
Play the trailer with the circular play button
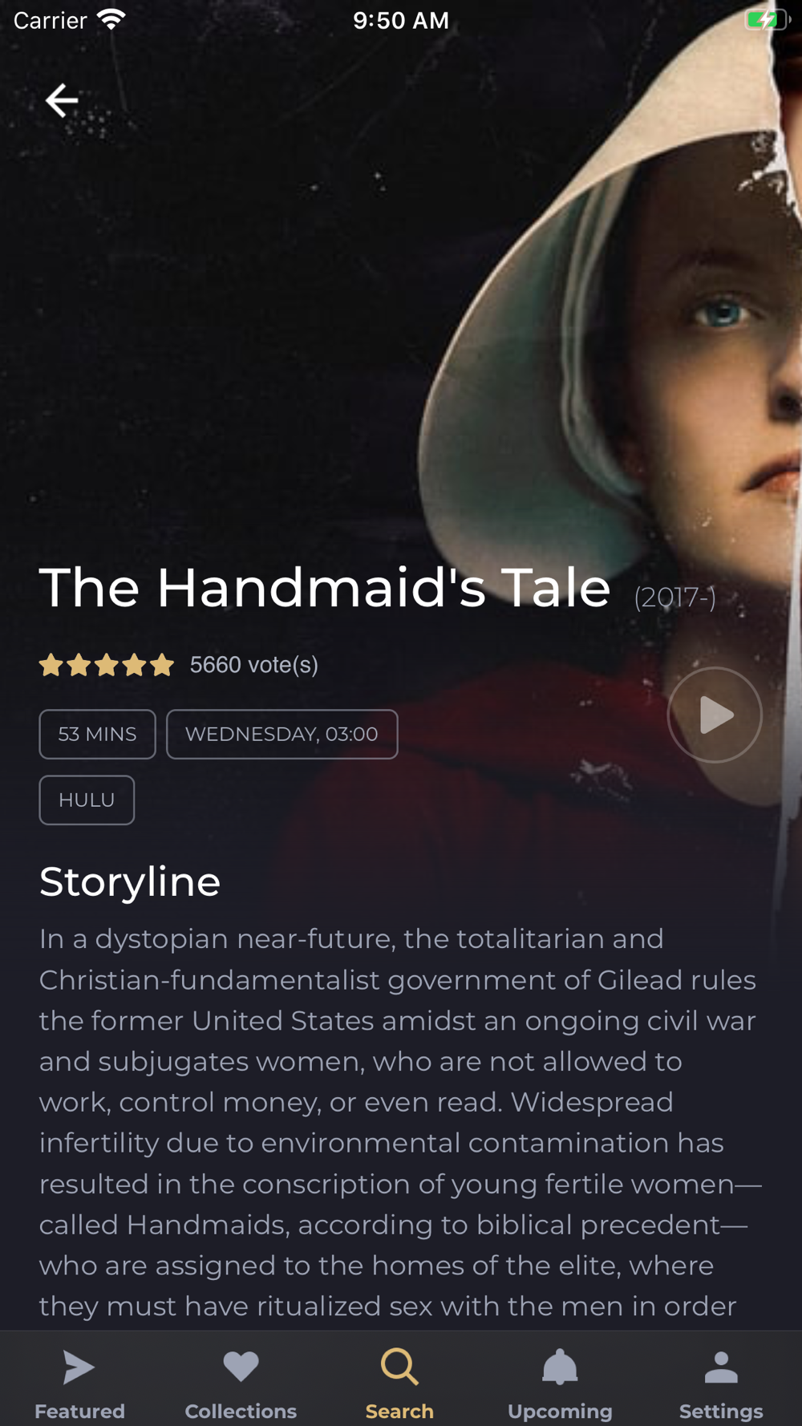click(715, 715)
